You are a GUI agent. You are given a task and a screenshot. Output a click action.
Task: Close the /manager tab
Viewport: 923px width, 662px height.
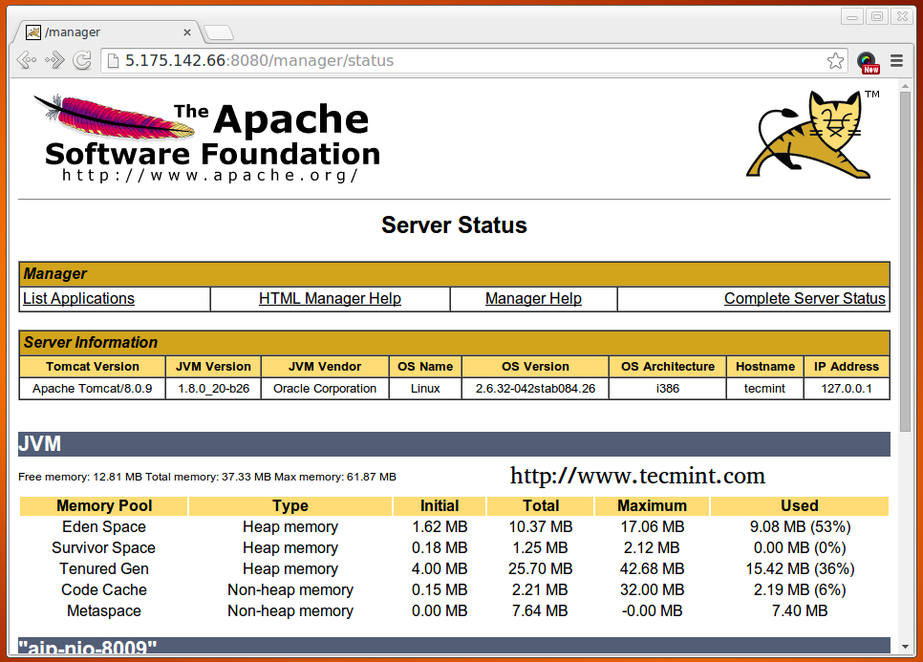coord(187,32)
